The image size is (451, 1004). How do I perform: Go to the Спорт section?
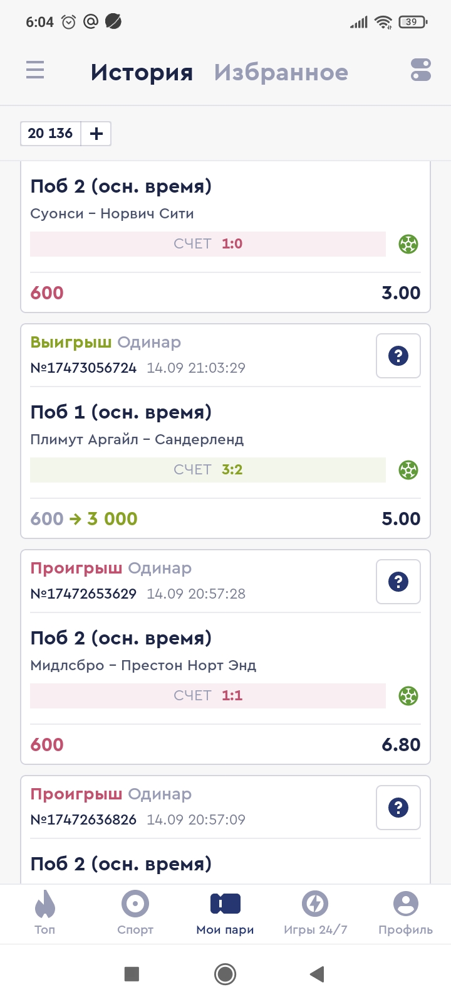[x=135, y=914]
